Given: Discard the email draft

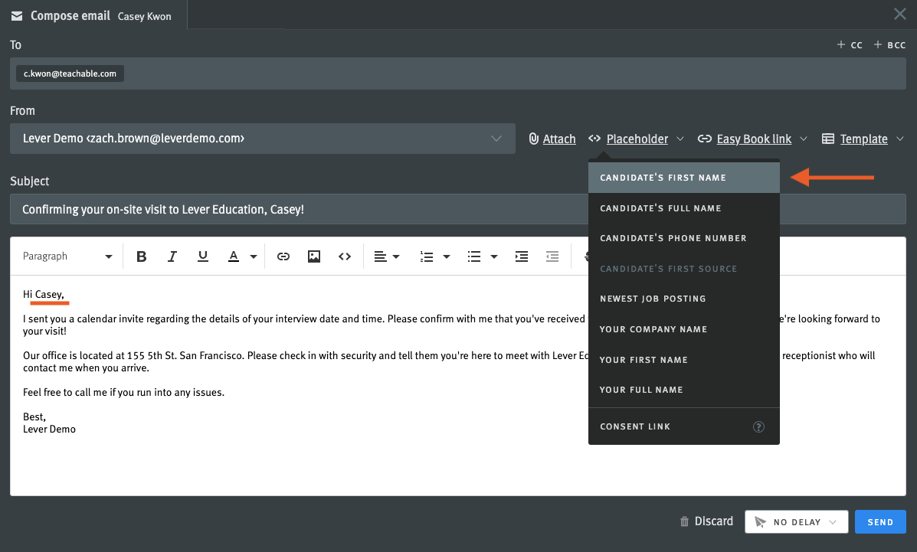Looking at the screenshot, I should pyautogui.click(x=706, y=521).
